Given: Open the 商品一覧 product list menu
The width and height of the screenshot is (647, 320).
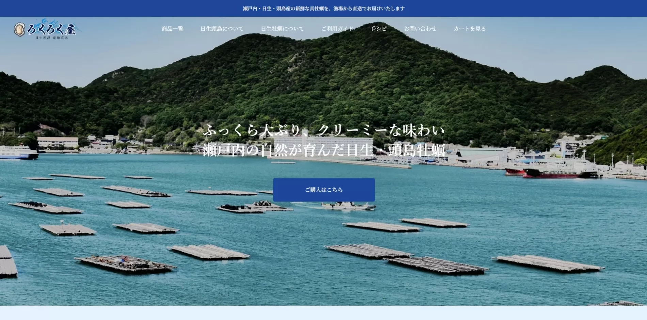Looking at the screenshot, I should click(x=172, y=29).
